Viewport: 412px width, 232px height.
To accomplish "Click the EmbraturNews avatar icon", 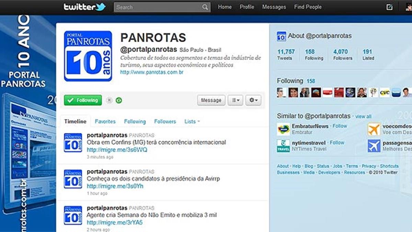I will 283,129.
